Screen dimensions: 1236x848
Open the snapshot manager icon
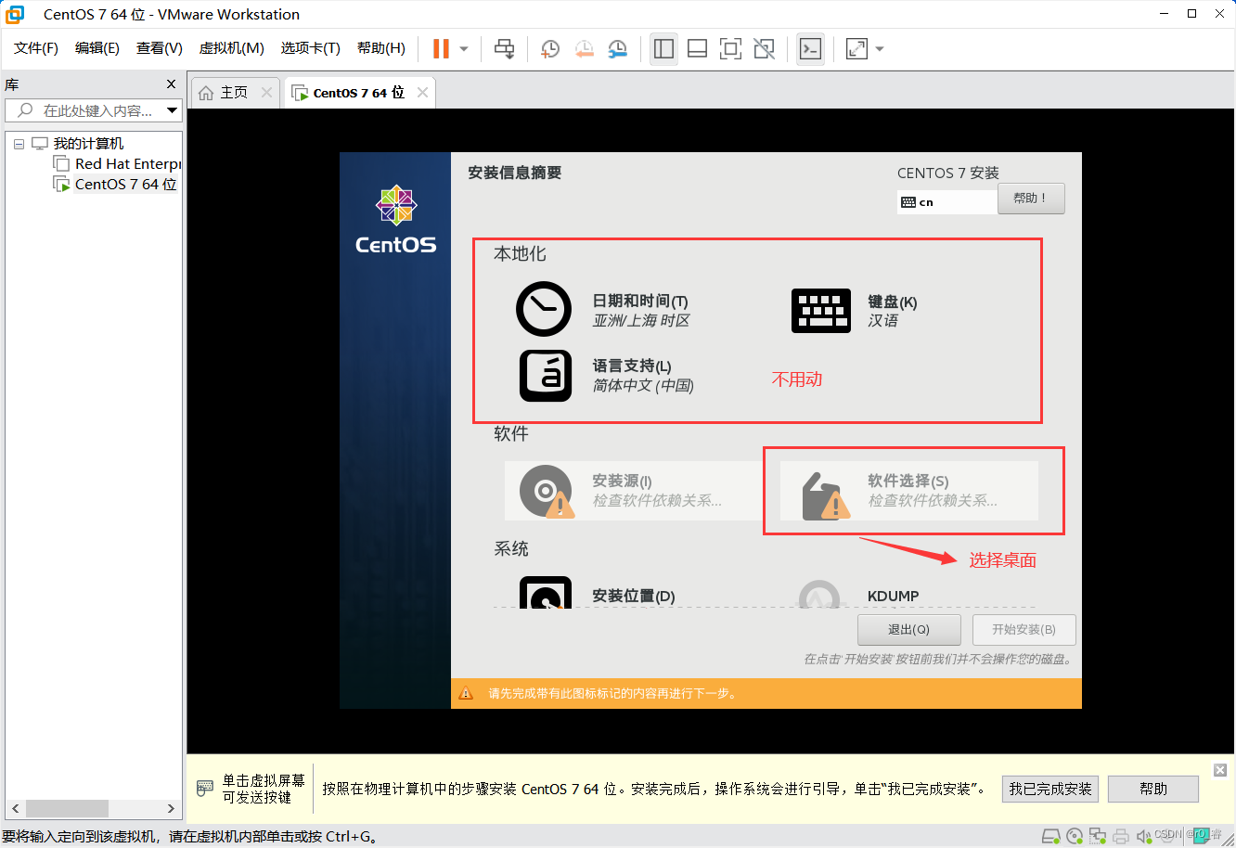[x=617, y=49]
